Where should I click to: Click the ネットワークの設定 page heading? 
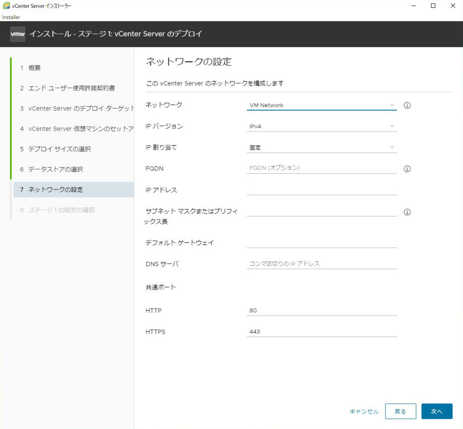(x=189, y=62)
